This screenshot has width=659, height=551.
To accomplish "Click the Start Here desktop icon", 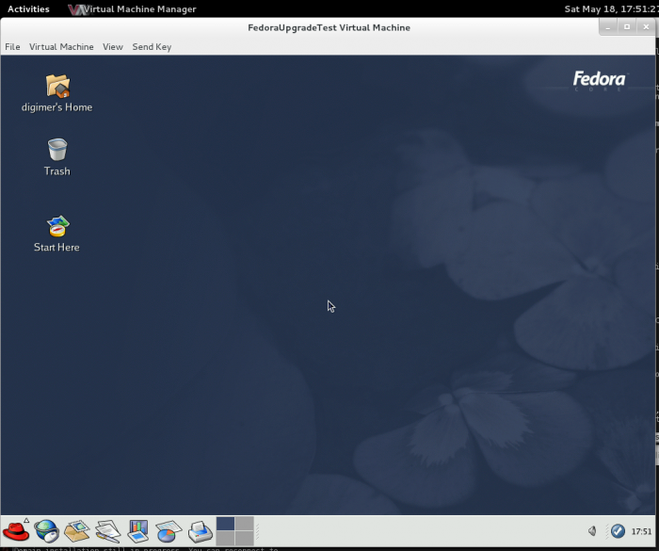I will (x=57, y=226).
